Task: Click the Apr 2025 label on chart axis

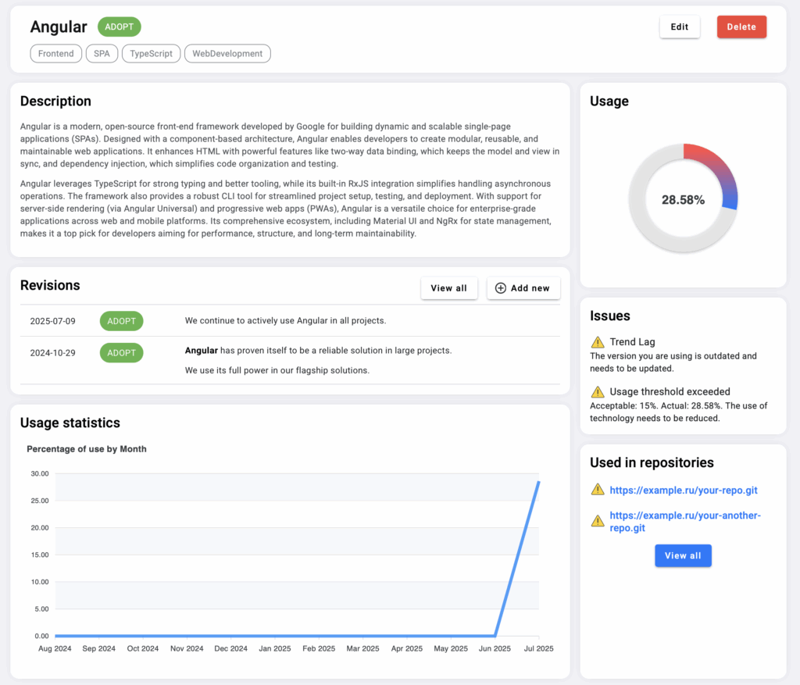Action: click(x=406, y=649)
